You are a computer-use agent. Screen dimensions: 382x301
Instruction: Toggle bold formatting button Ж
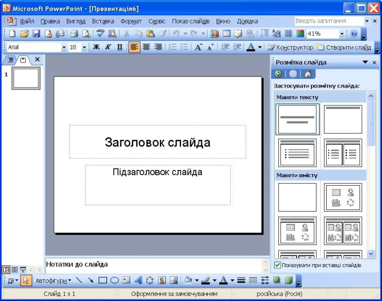point(96,47)
